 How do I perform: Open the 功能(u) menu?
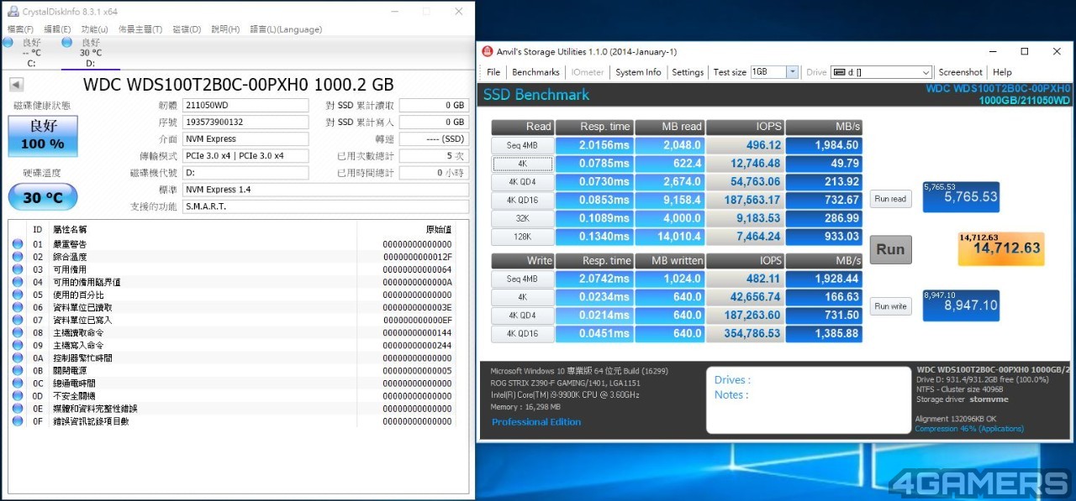point(94,29)
